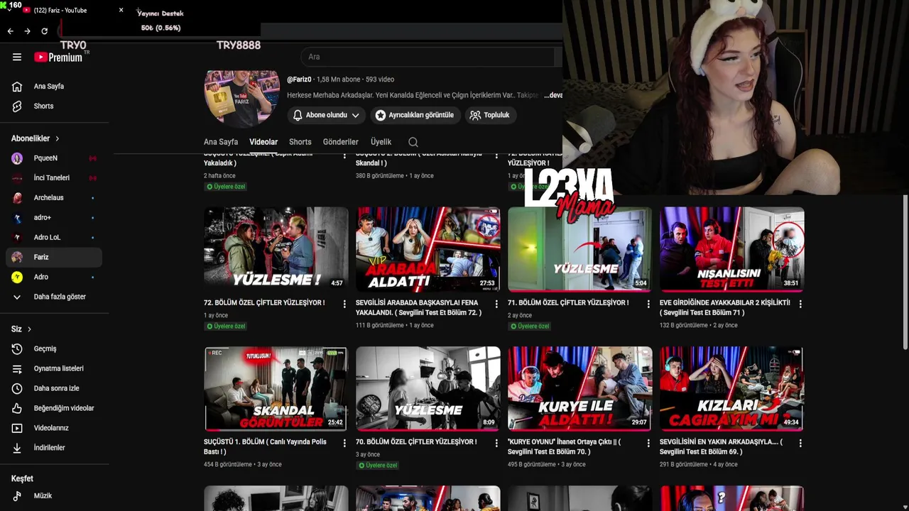Open adro+ subscription channel
Screen dimensions: 909x511
coord(54,218)
